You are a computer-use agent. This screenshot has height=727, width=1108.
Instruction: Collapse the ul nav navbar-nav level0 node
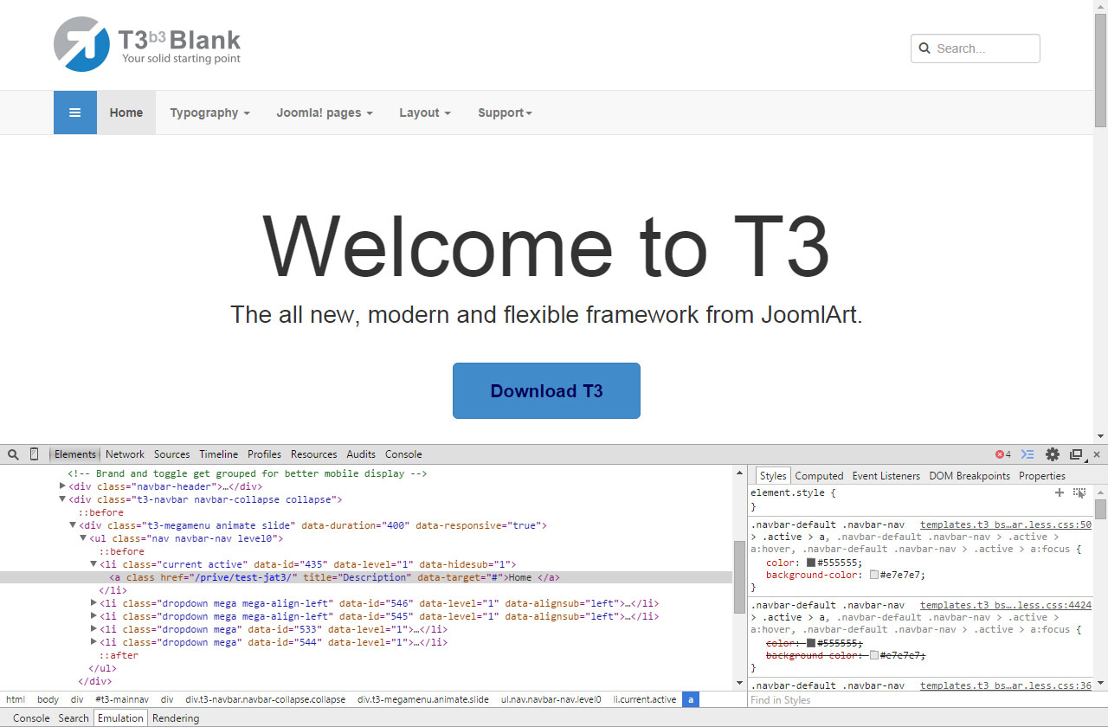pyautogui.click(x=83, y=538)
